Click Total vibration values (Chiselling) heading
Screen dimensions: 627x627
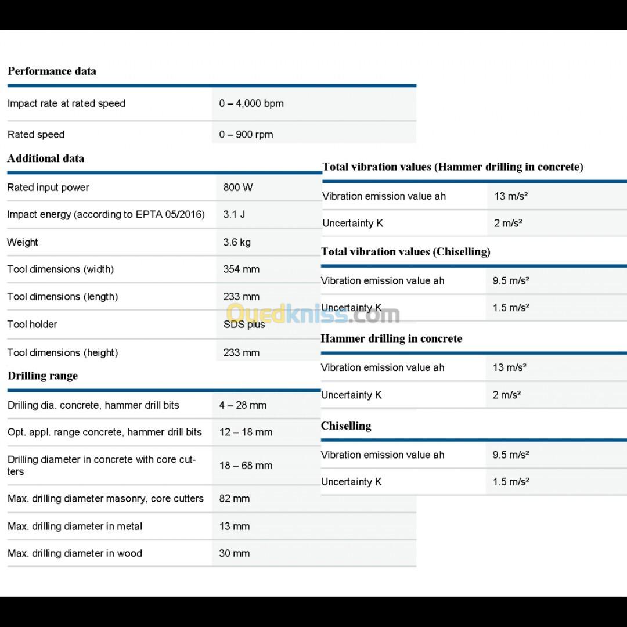pyautogui.click(x=405, y=252)
